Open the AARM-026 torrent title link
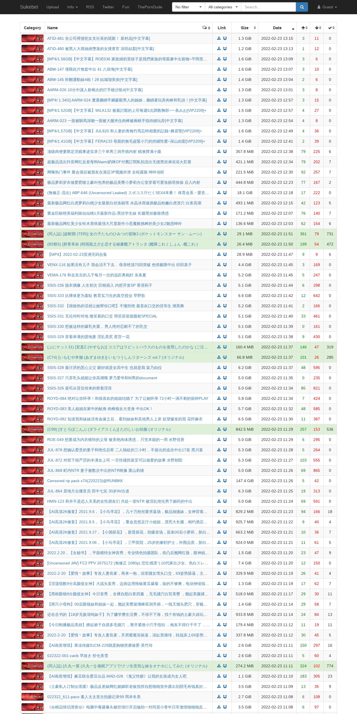This screenshot has width=357, height=714. coord(95,90)
